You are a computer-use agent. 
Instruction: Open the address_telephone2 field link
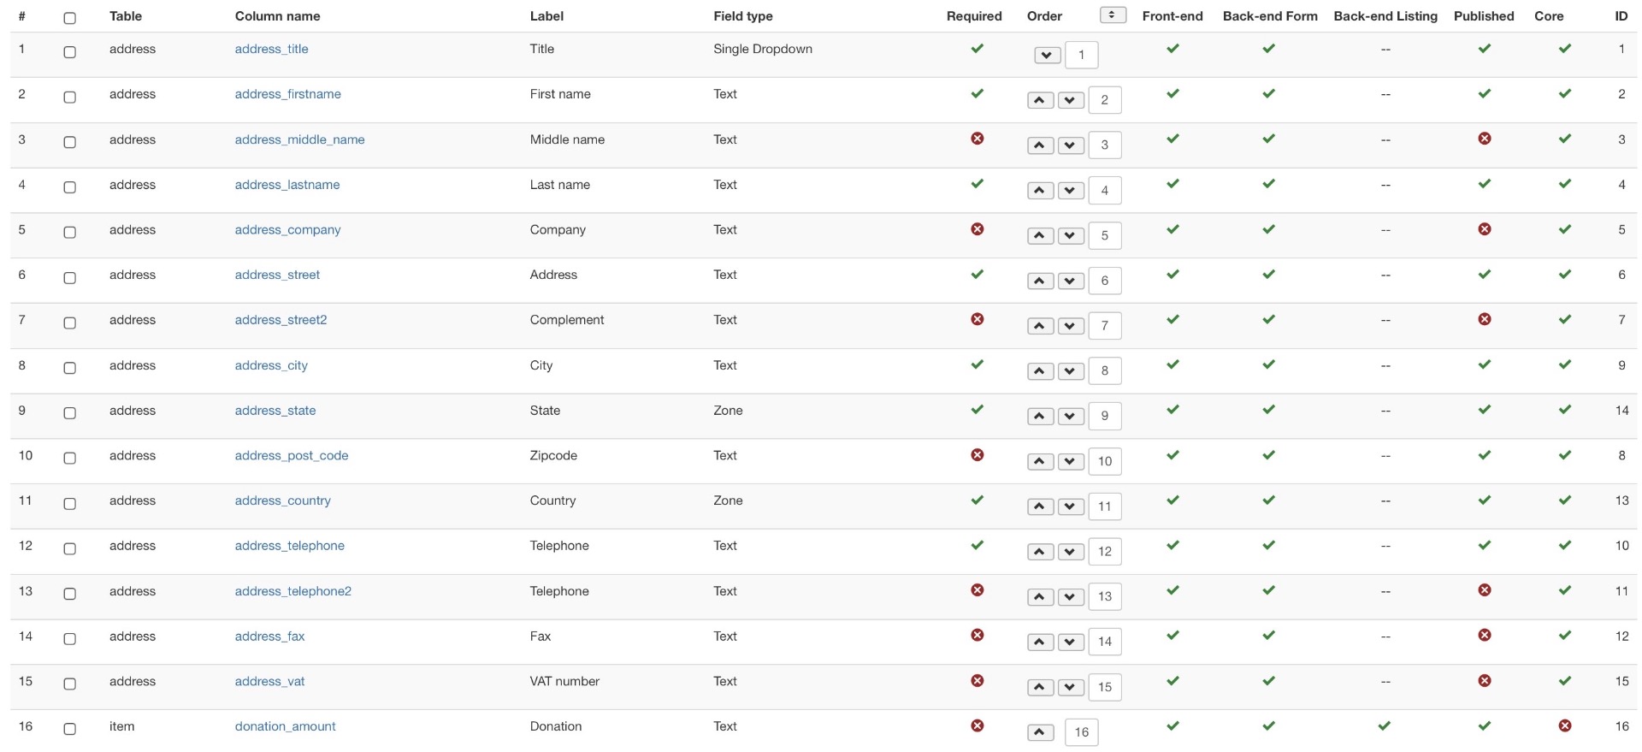(292, 591)
